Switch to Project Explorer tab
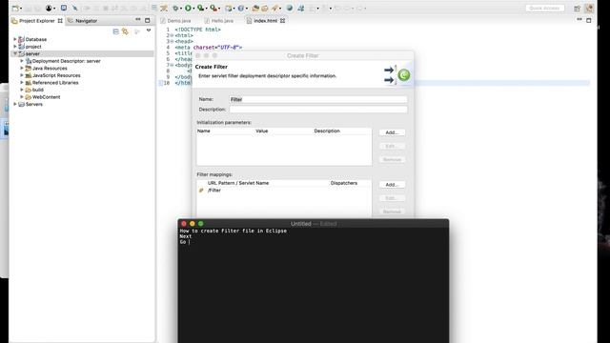 coord(36,21)
